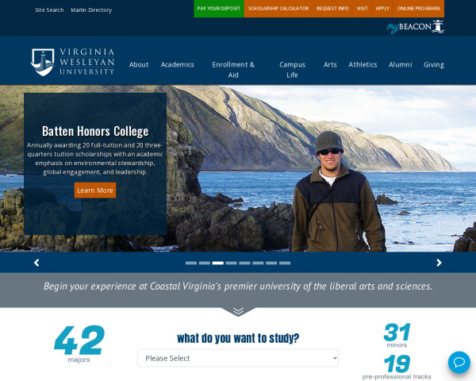Click the orange Learn More button
The height and width of the screenshot is (381, 476).
(x=95, y=190)
